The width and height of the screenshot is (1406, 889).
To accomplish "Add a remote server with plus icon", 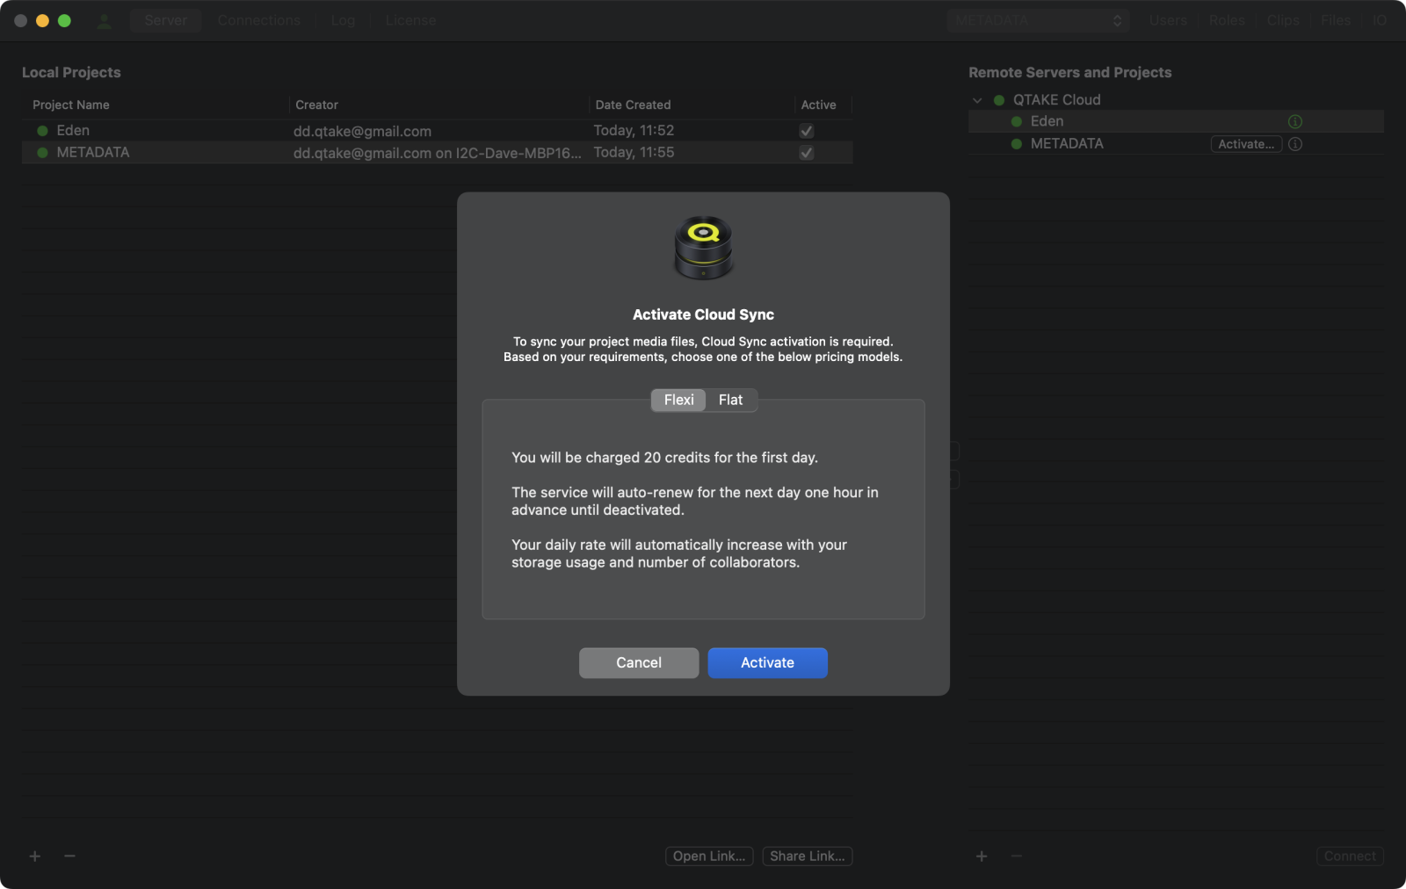I will pyautogui.click(x=981, y=856).
